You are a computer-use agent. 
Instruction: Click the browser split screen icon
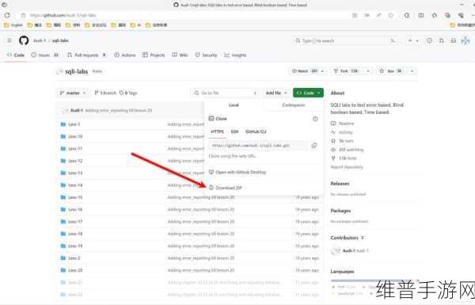click(421, 15)
